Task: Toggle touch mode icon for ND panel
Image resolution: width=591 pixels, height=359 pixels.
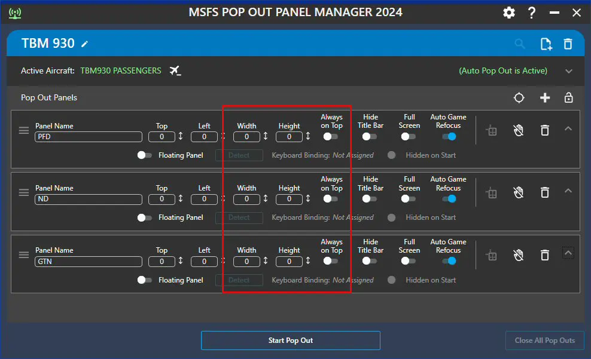Action: (519, 193)
